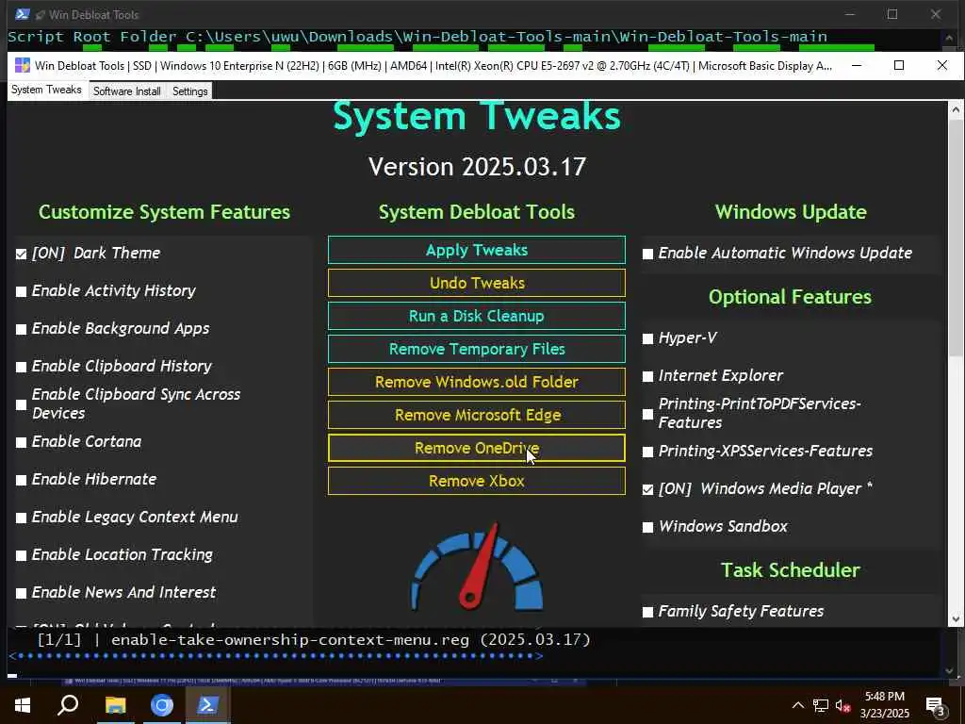This screenshot has height=724, width=965.
Task: Click the Version 2025.03.17 text
Action: coord(477,167)
